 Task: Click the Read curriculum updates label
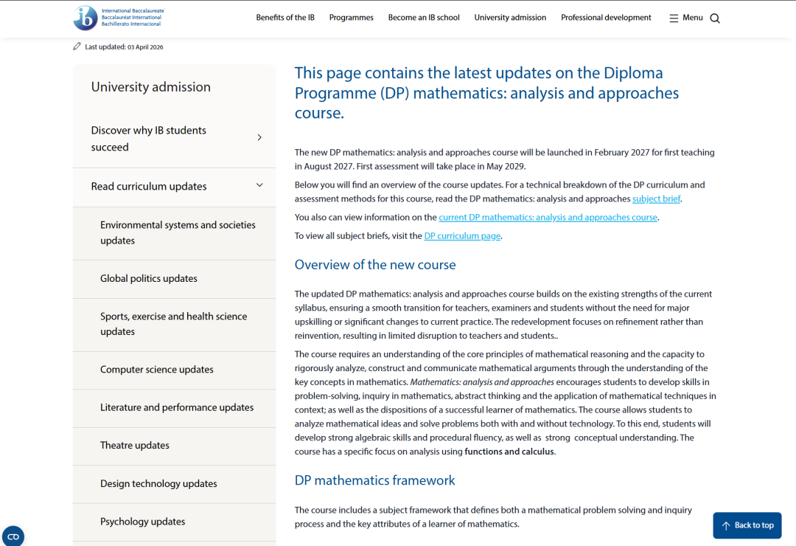point(149,186)
